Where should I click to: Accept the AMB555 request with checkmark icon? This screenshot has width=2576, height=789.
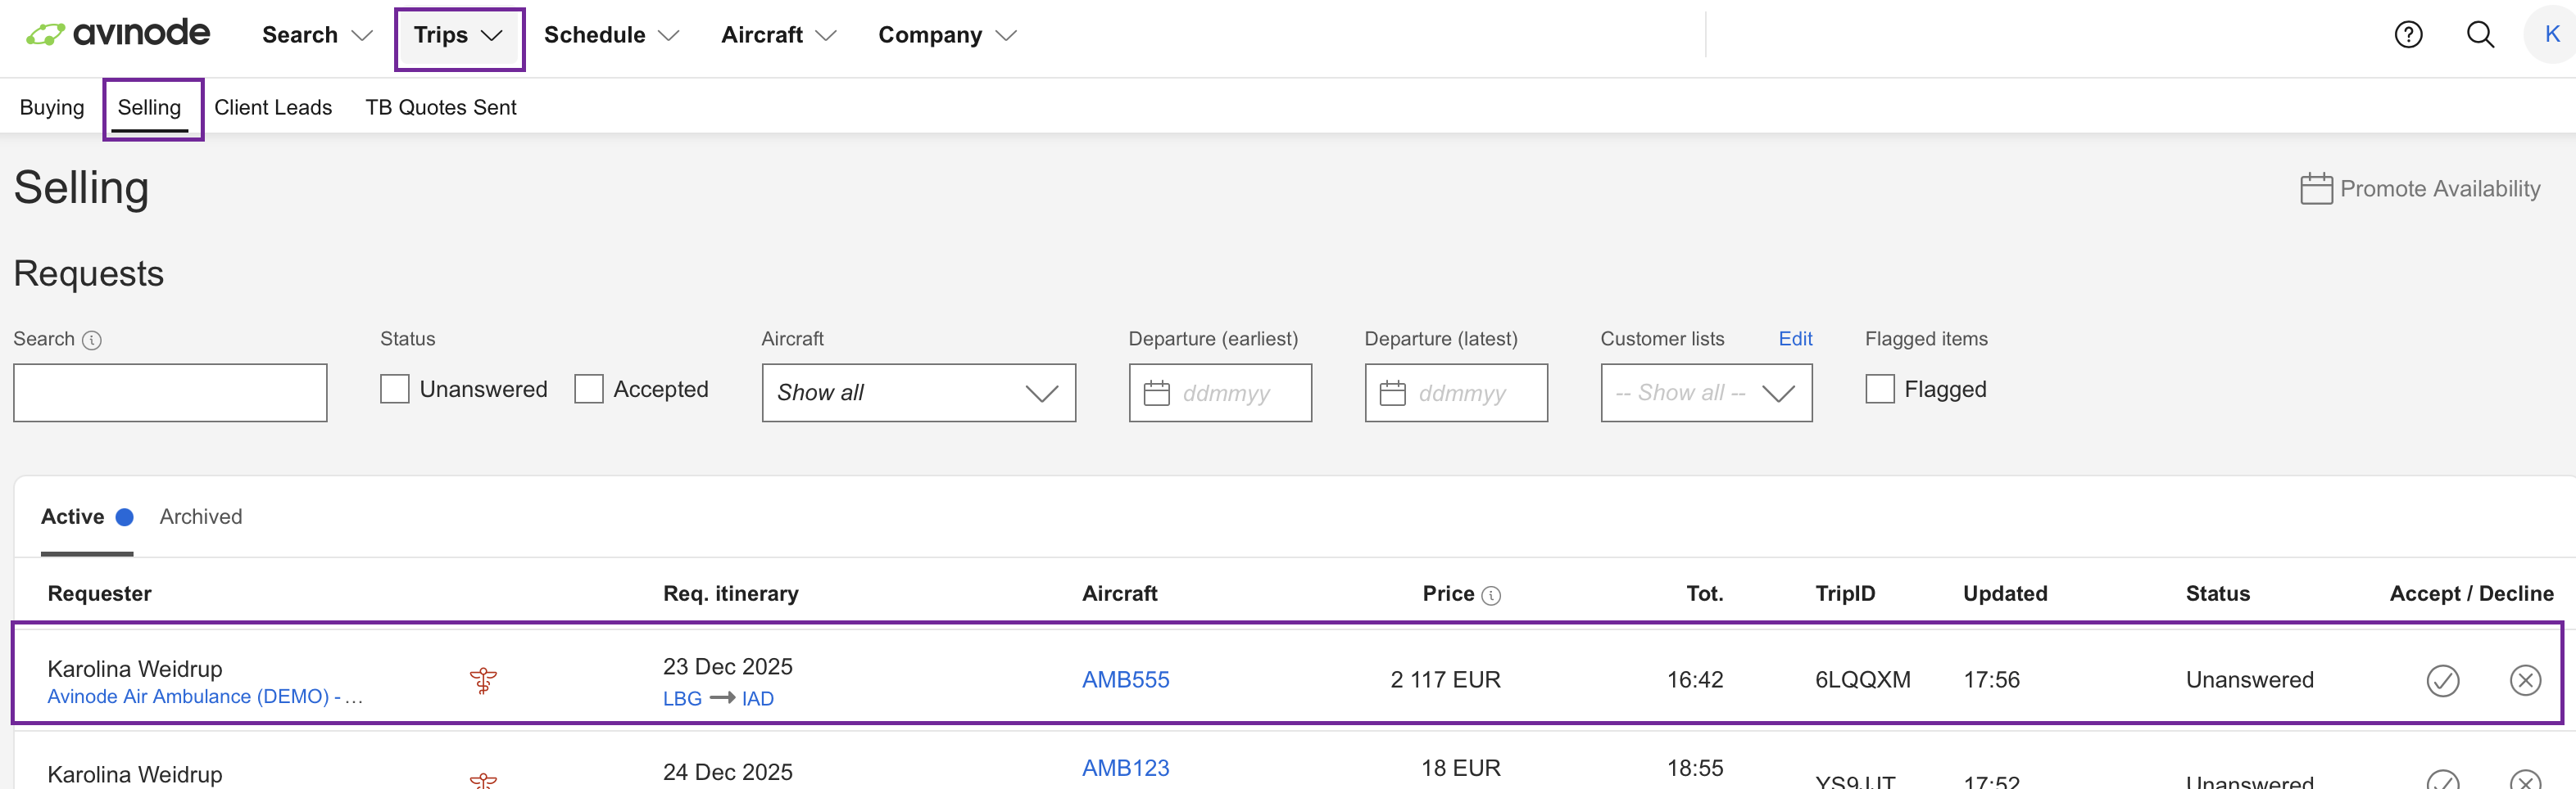(2442, 680)
